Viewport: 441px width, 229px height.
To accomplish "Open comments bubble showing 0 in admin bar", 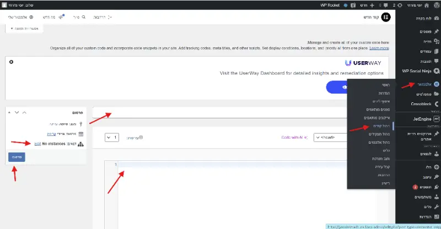I will [384, 5].
